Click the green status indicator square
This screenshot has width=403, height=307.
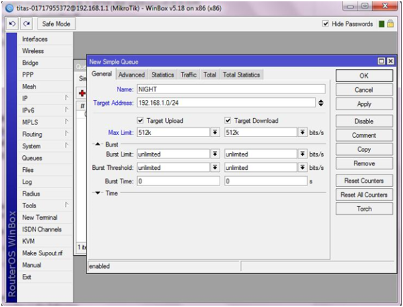[x=382, y=24]
